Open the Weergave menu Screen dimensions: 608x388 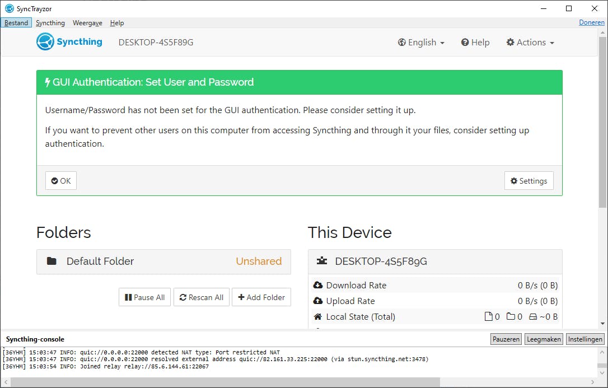tap(88, 23)
